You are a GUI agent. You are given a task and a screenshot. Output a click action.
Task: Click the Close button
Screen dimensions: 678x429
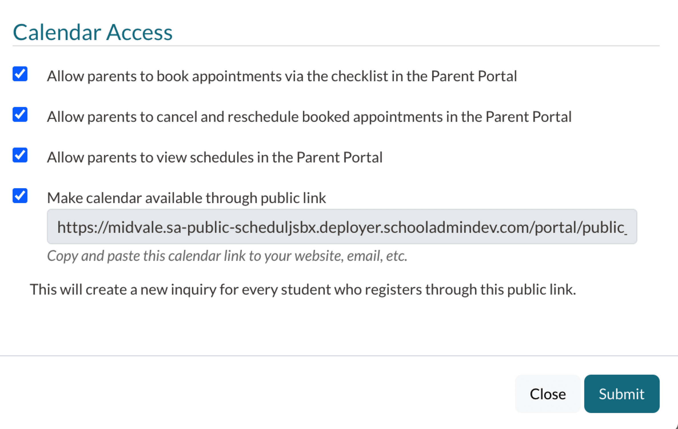click(x=547, y=394)
